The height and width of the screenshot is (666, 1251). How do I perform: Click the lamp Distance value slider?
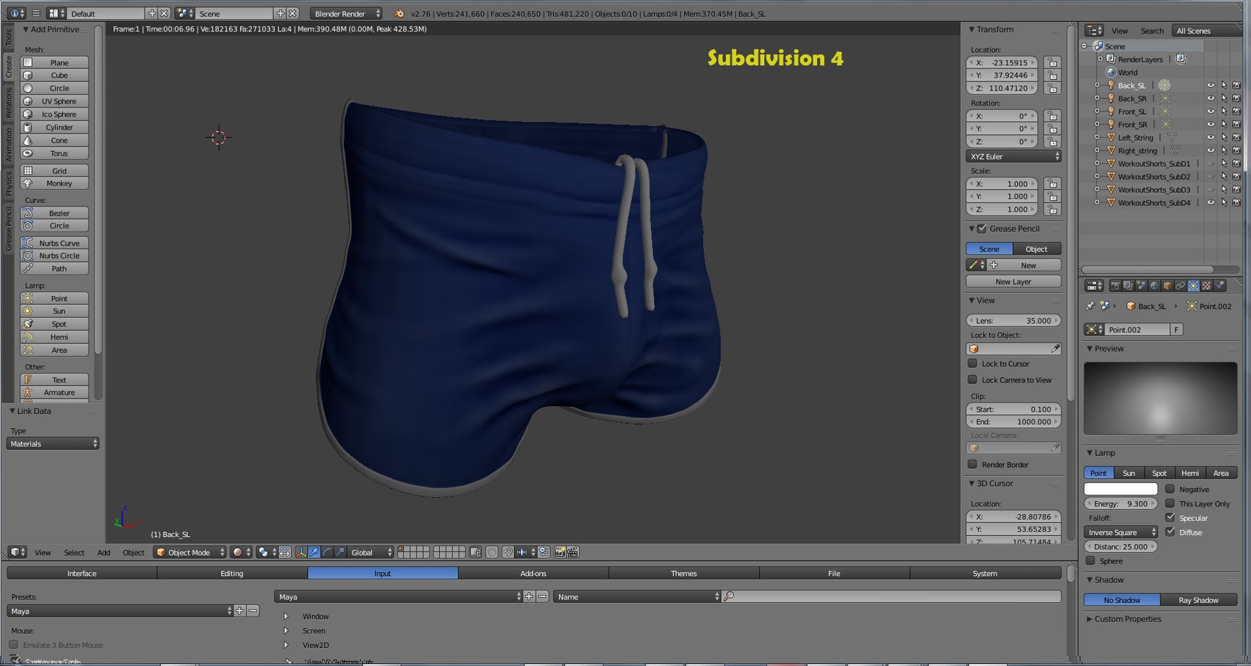coord(1121,546)
